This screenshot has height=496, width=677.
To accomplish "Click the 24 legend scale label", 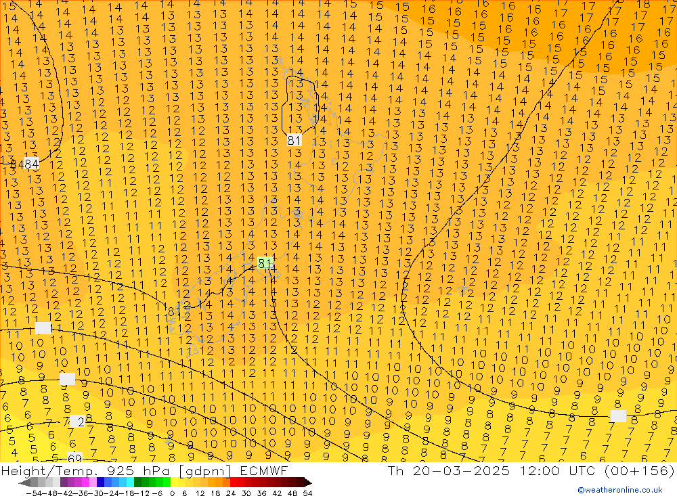I will click(x=231, y=493).
